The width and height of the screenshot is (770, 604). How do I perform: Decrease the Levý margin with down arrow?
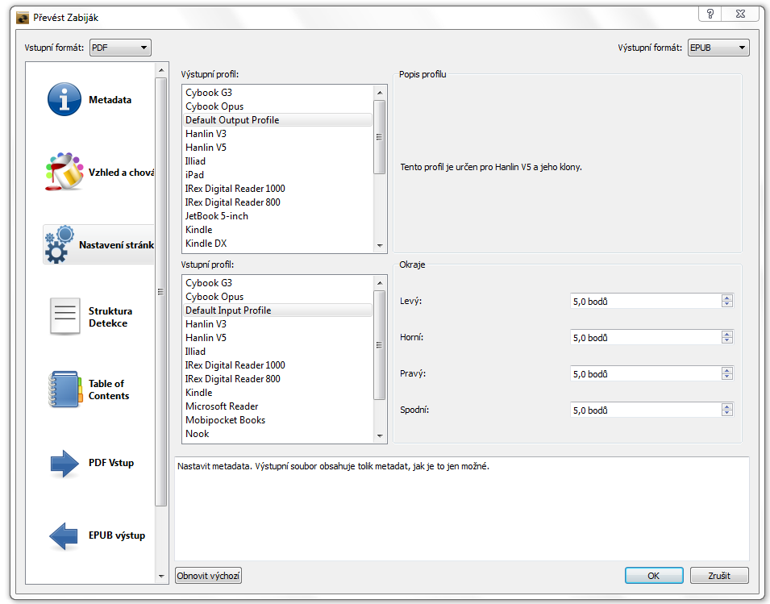(x=727, y=304)
